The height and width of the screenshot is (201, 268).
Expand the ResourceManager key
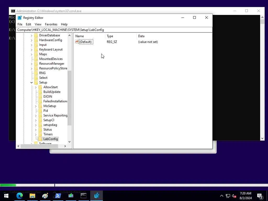pyautogui.click(x=31, y=64)
